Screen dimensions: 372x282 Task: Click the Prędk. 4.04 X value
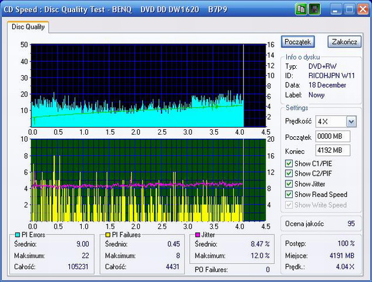(345, 267)
